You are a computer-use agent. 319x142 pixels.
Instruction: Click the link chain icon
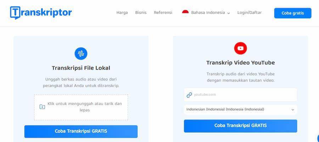(x=189, y=95)
